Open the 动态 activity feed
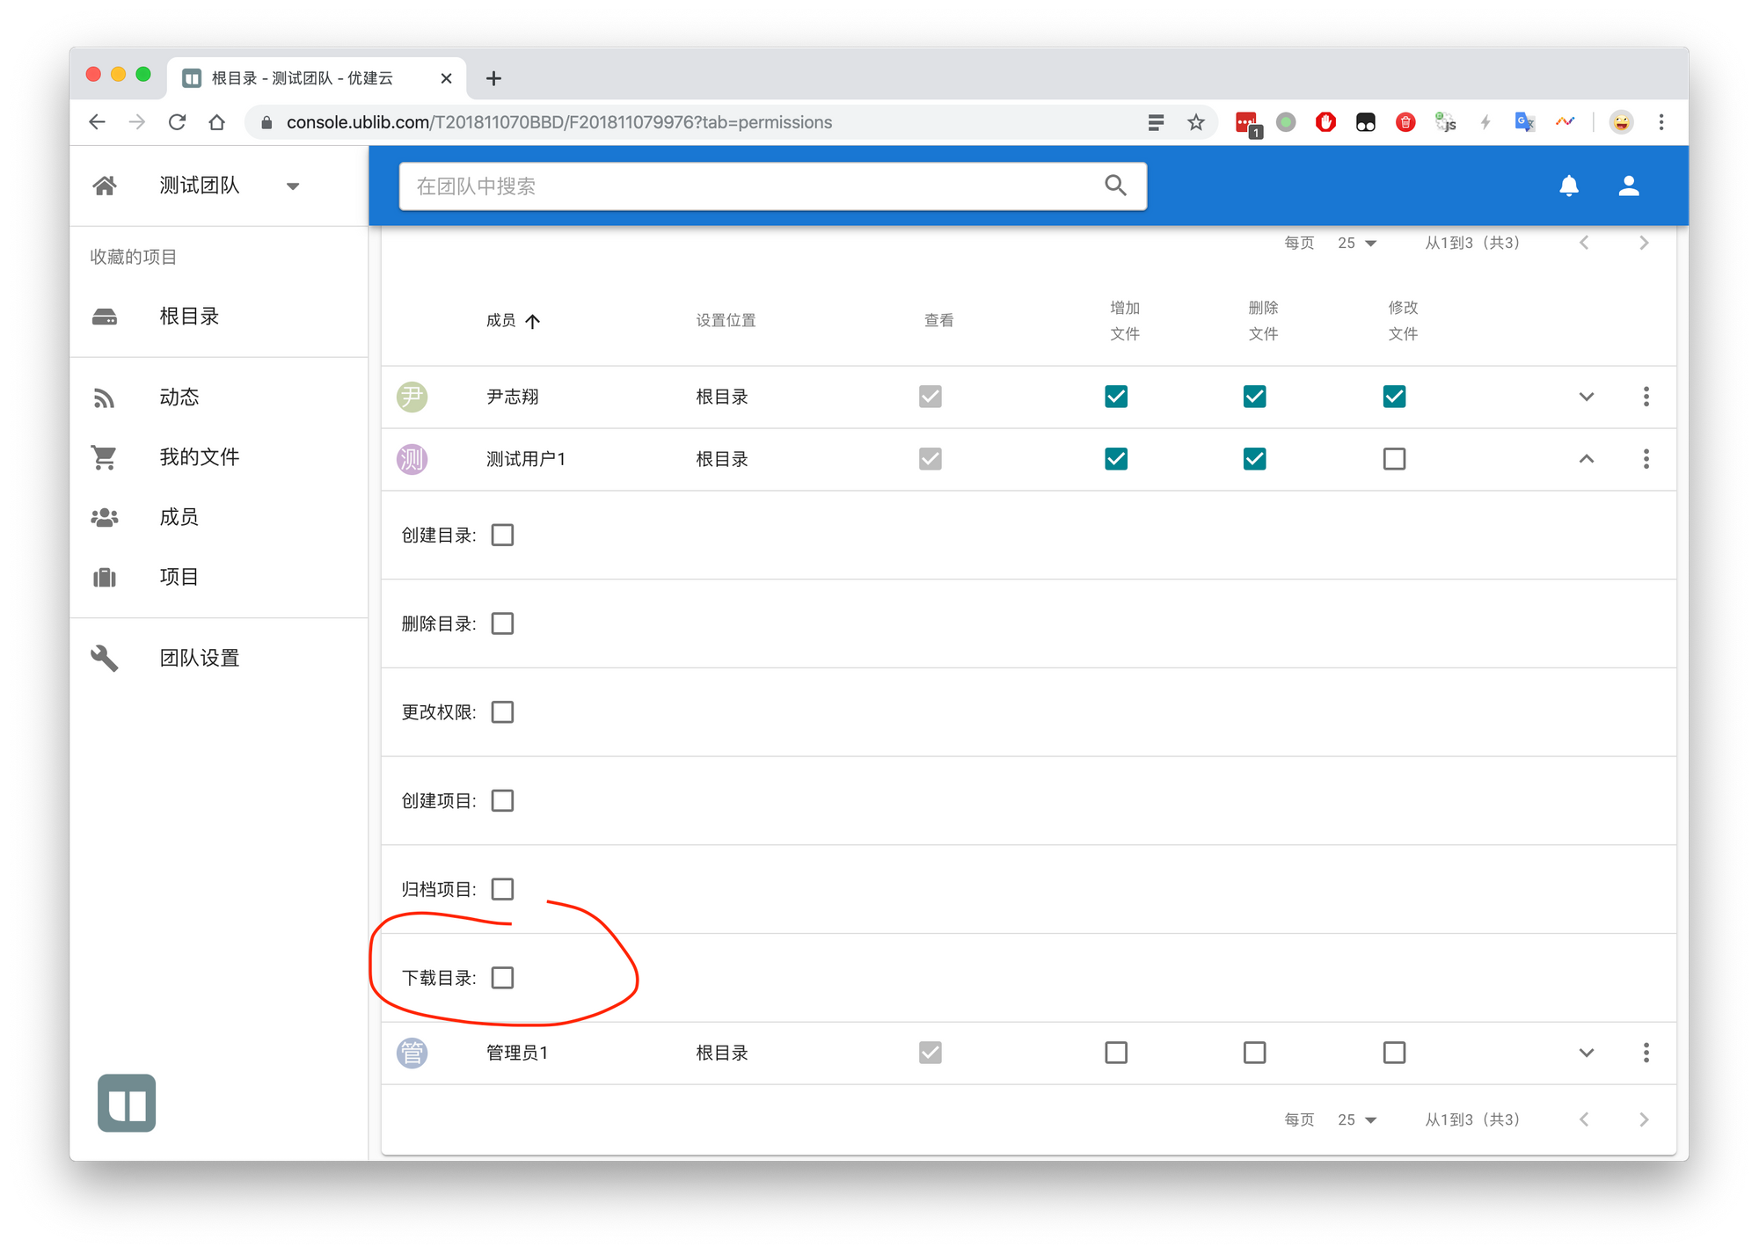The width and height of the screenshot is (1759, 1254). click(x=179, y=397)
